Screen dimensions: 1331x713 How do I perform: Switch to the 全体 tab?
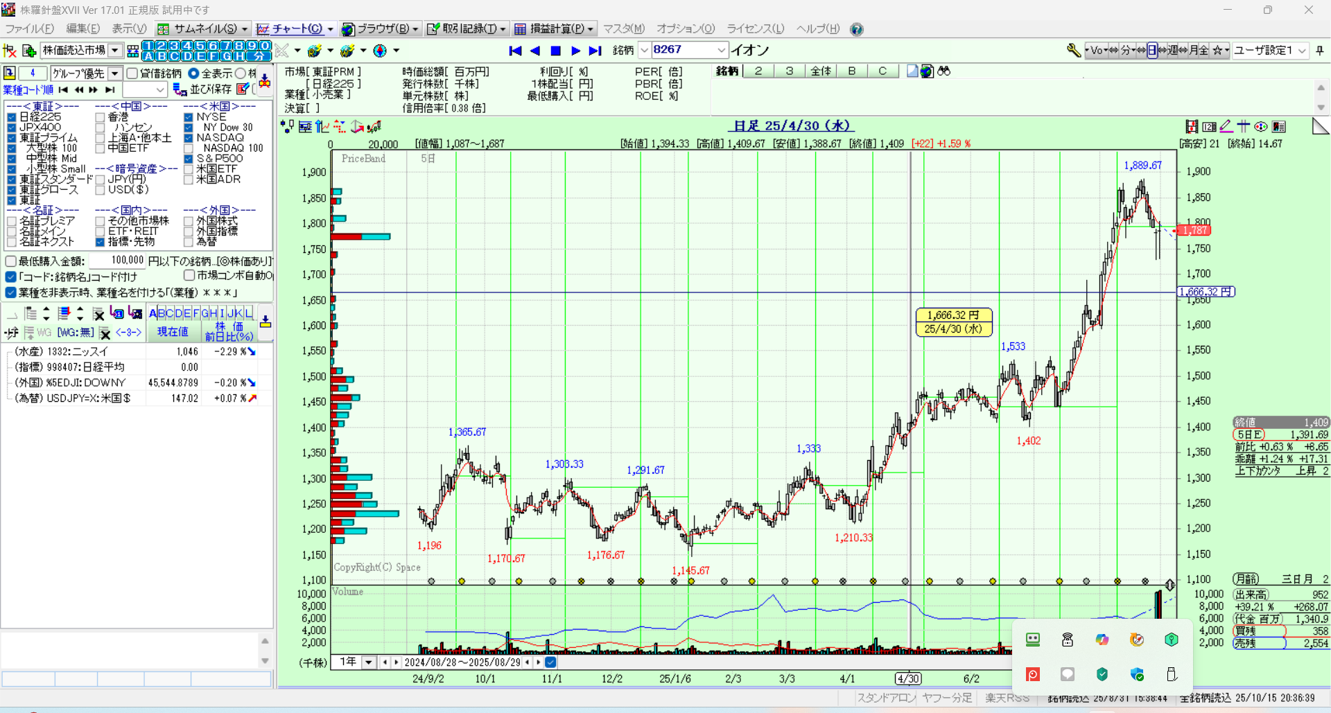tap(821, 71)
